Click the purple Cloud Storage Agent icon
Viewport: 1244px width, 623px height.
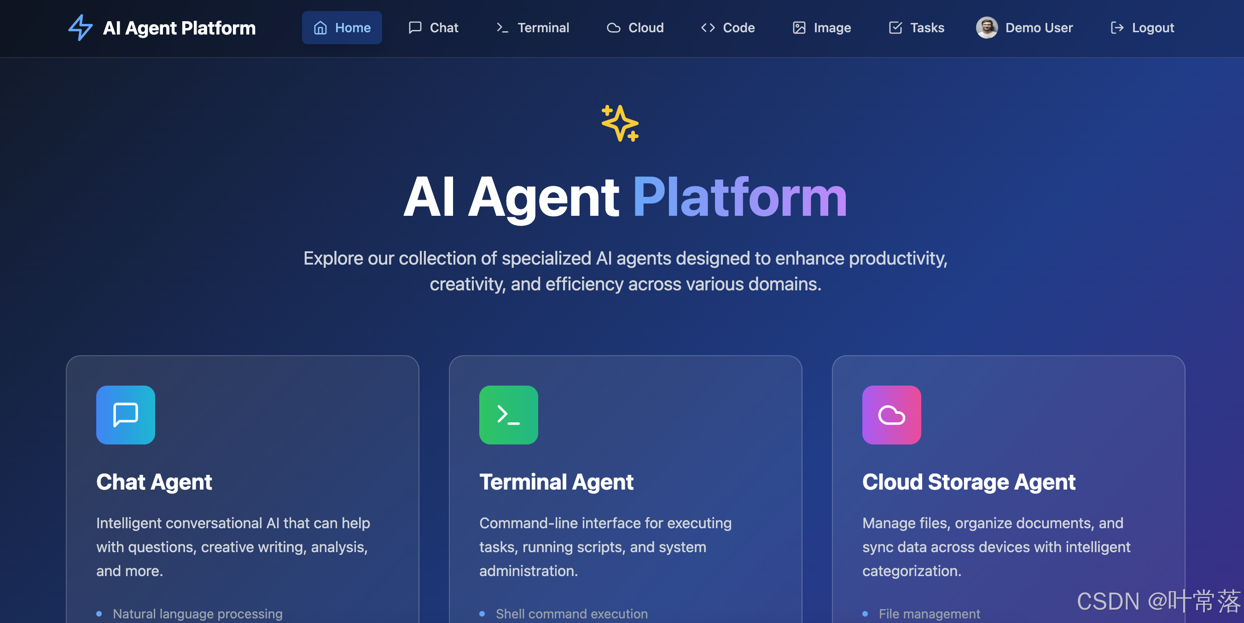tap(891, 415)
